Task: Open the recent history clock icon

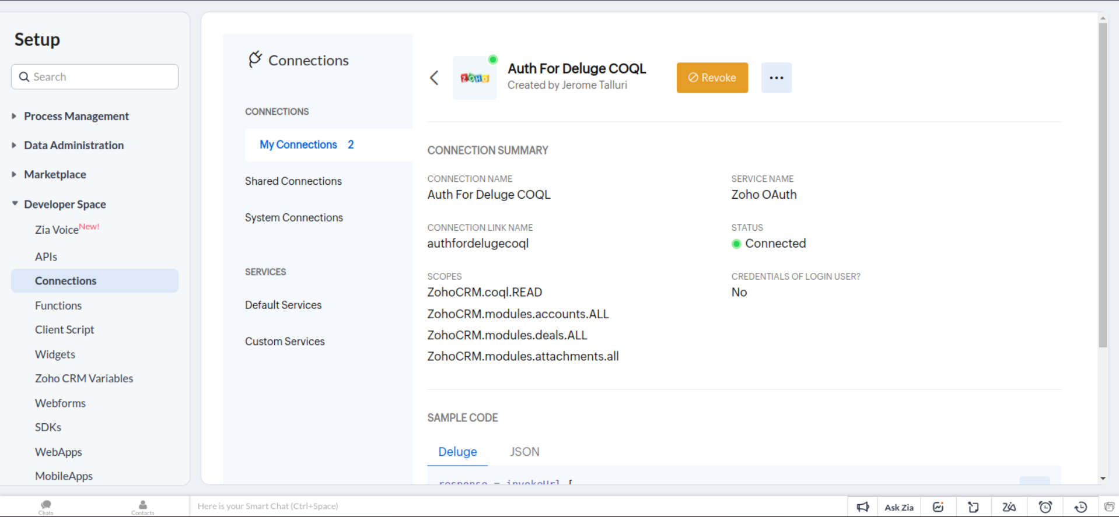Action: click(1080, 507)
